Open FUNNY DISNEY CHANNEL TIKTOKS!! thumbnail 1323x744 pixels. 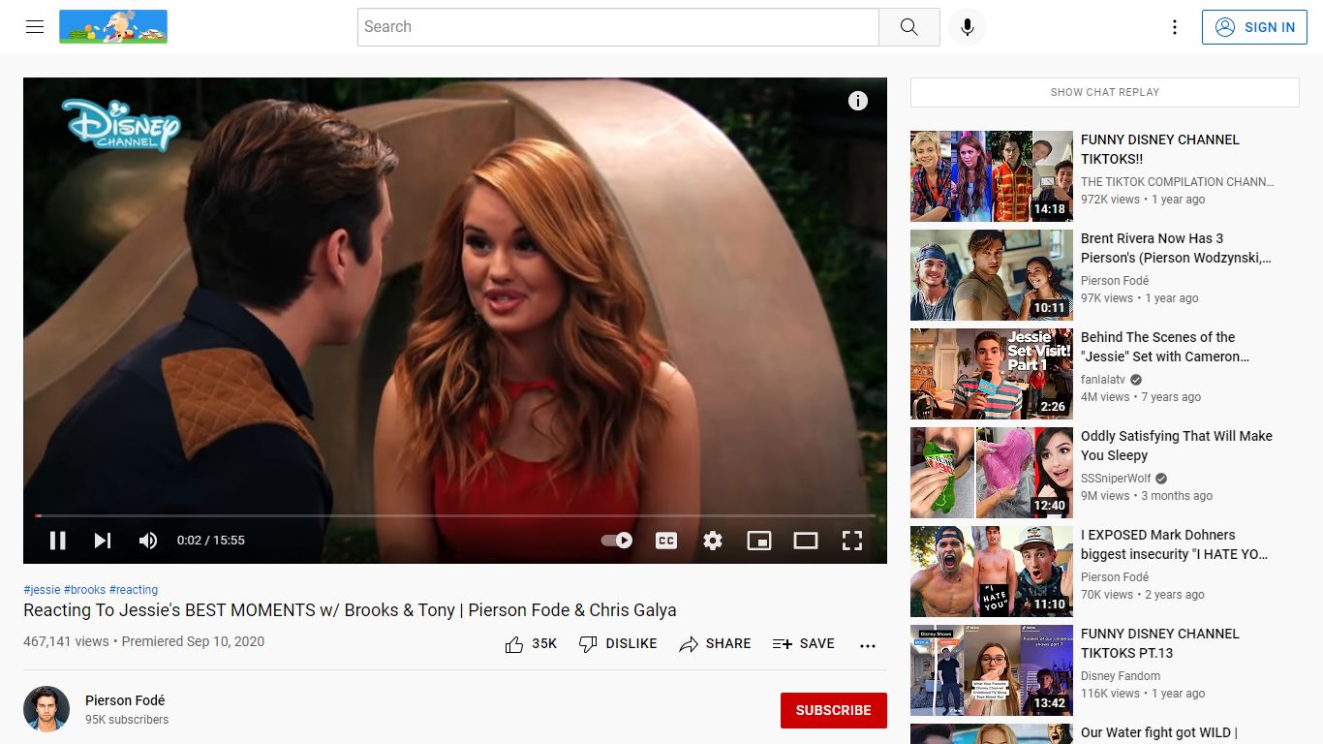(x=992, y=176)
